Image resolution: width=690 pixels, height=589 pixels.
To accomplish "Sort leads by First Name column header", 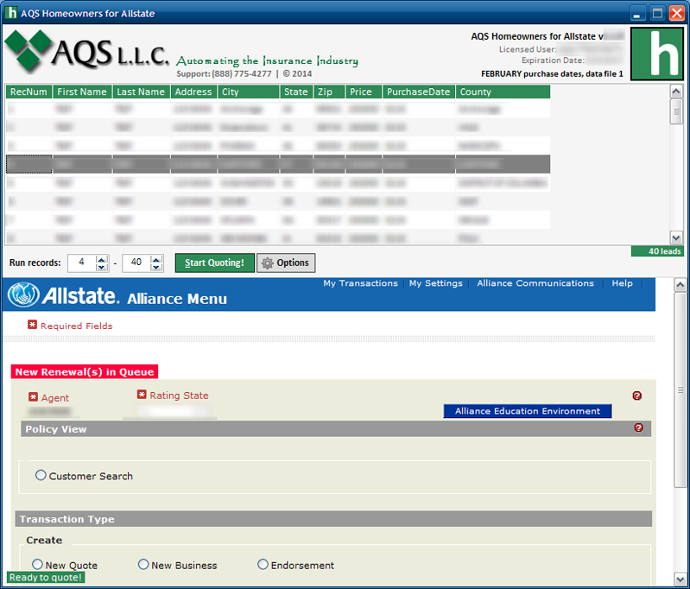I will coord(82,92).
